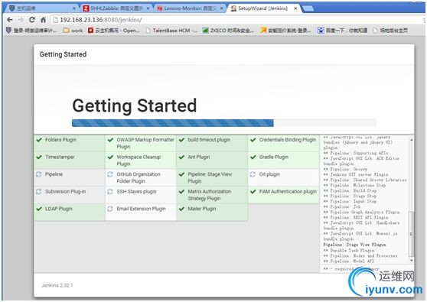Select the Folders Plugin text

point(60,140)
